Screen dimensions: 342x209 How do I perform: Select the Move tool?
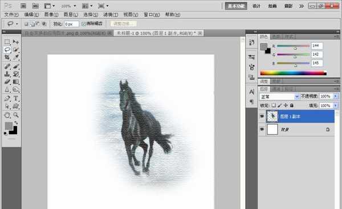click(x=16, y=42)
